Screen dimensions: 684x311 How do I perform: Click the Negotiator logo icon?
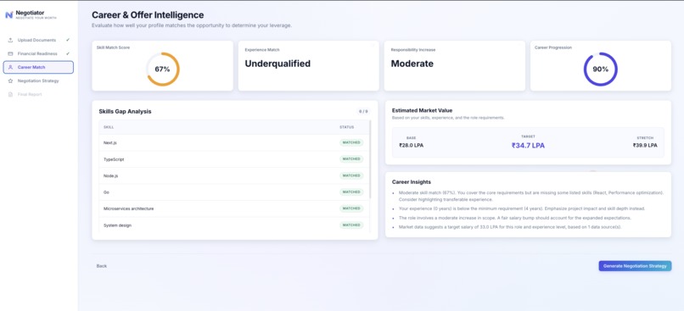click(9, 15)
